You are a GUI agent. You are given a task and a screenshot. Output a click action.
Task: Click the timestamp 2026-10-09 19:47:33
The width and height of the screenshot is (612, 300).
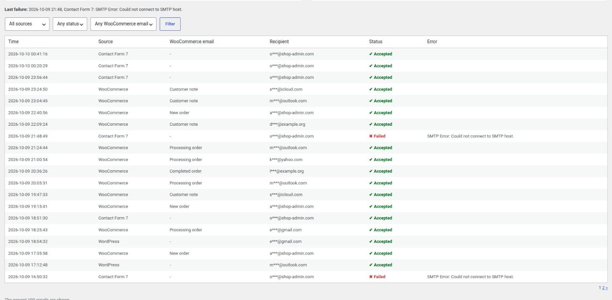[28, 194]
